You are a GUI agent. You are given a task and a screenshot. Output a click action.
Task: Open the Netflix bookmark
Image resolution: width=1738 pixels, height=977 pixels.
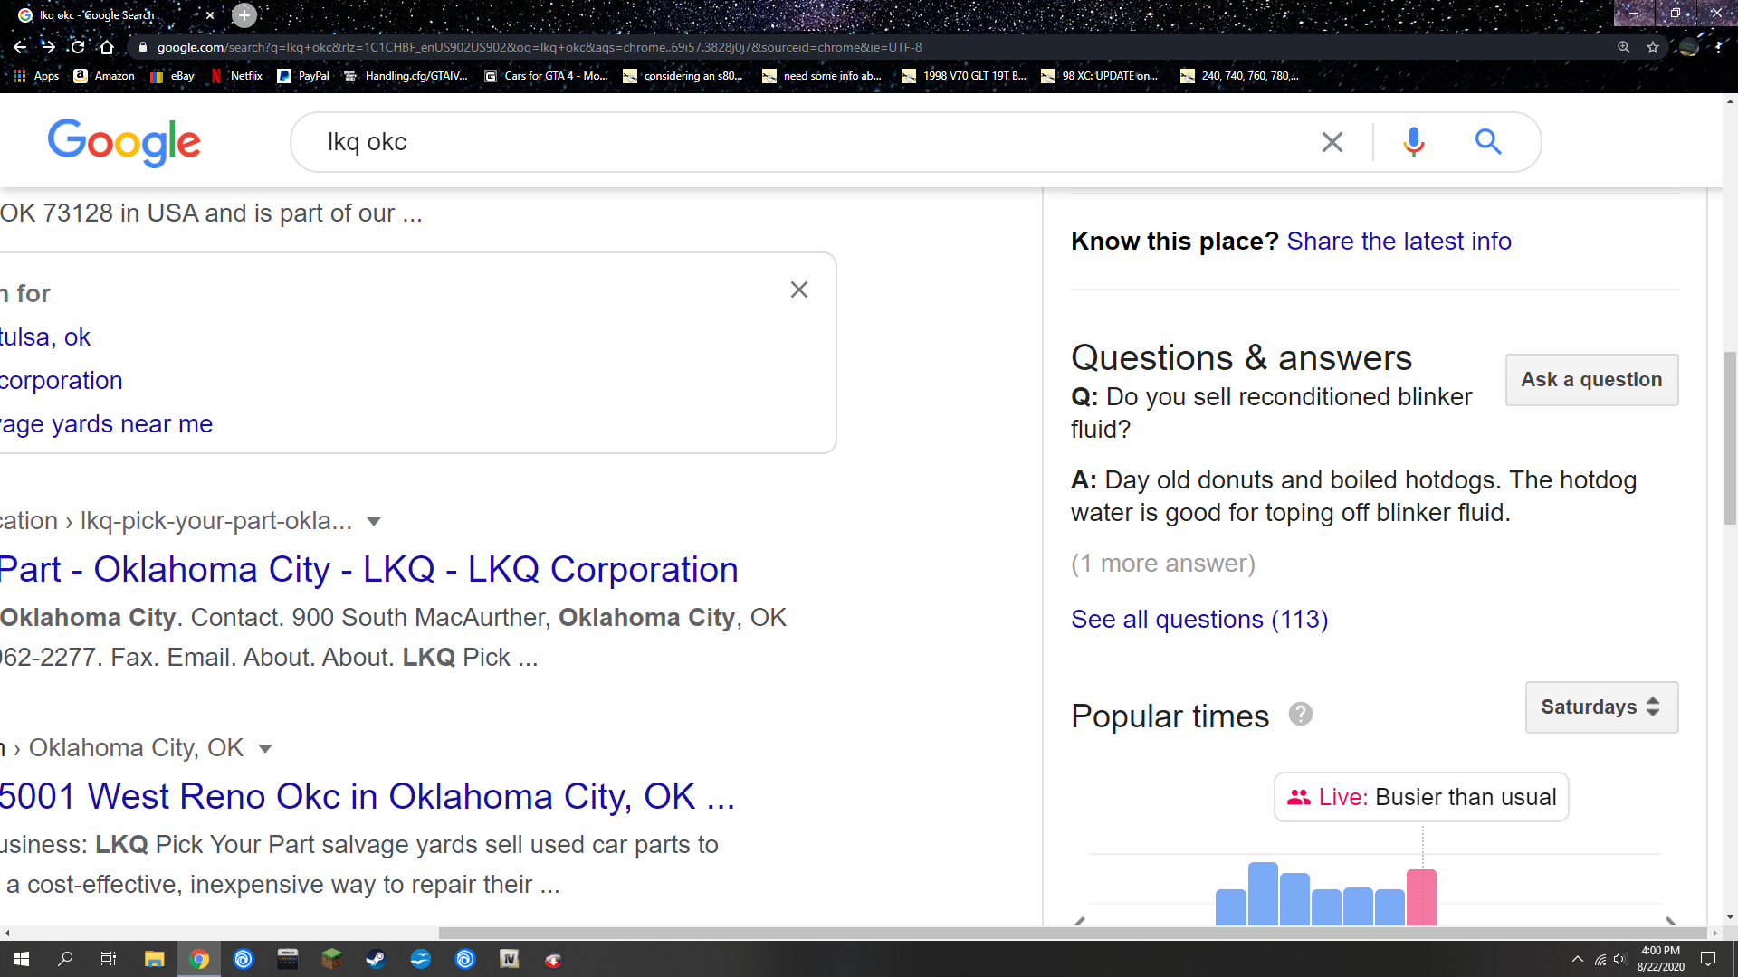click(x=236, y=76)
